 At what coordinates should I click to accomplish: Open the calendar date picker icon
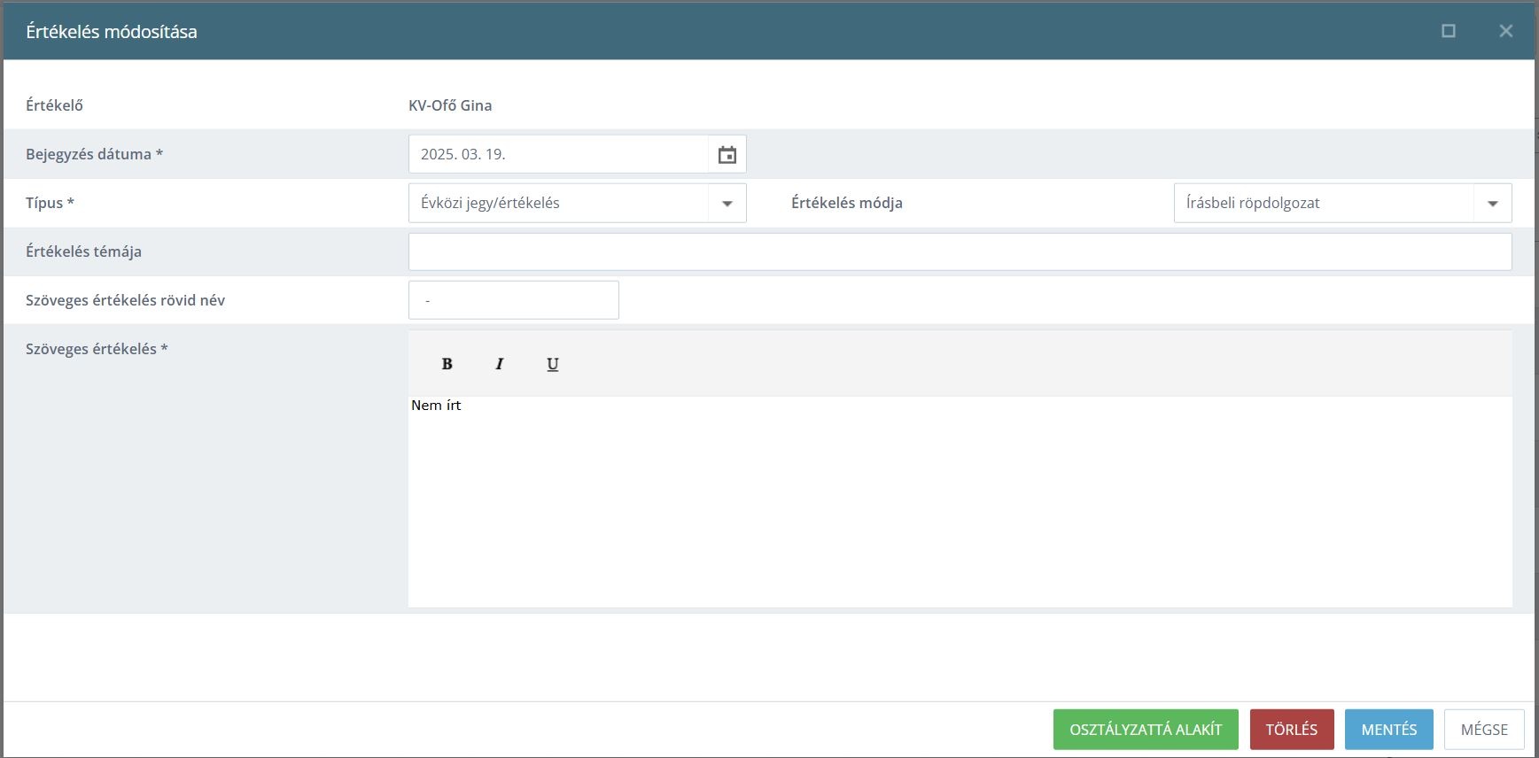click(x=727, y=154)
